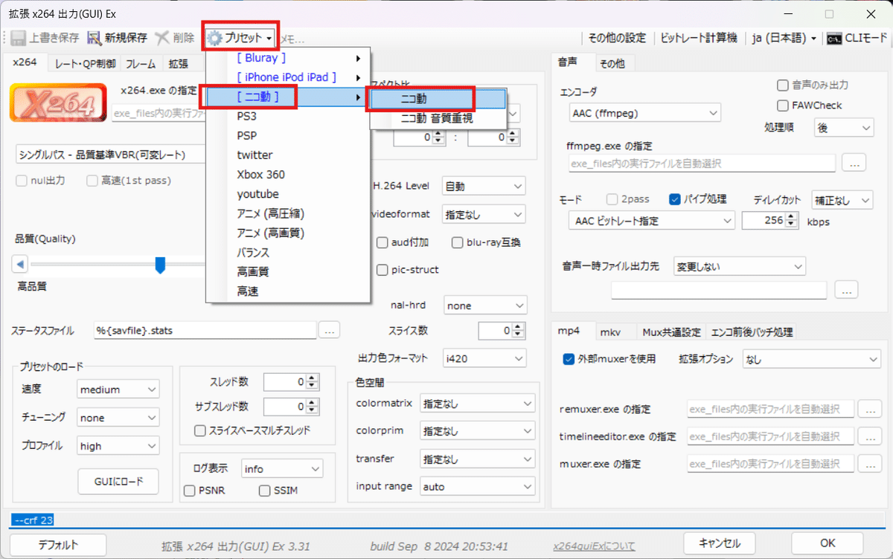The image size is (893, 559).
Task: Click the --crf 23 command line field
Action: point(446,520)
